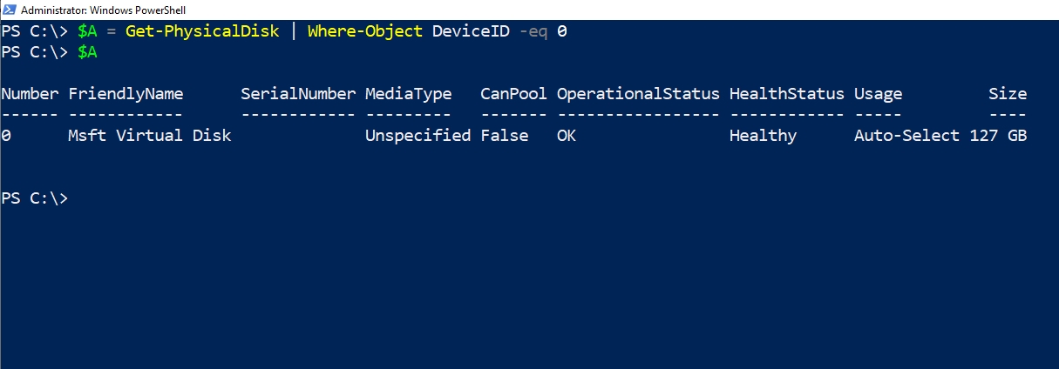Click the Get-PhysicalDisk cmdlet text
The image size is (1059, 369).
202,31
